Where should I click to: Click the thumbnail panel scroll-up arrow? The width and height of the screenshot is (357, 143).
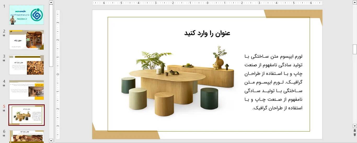(51, 2)
